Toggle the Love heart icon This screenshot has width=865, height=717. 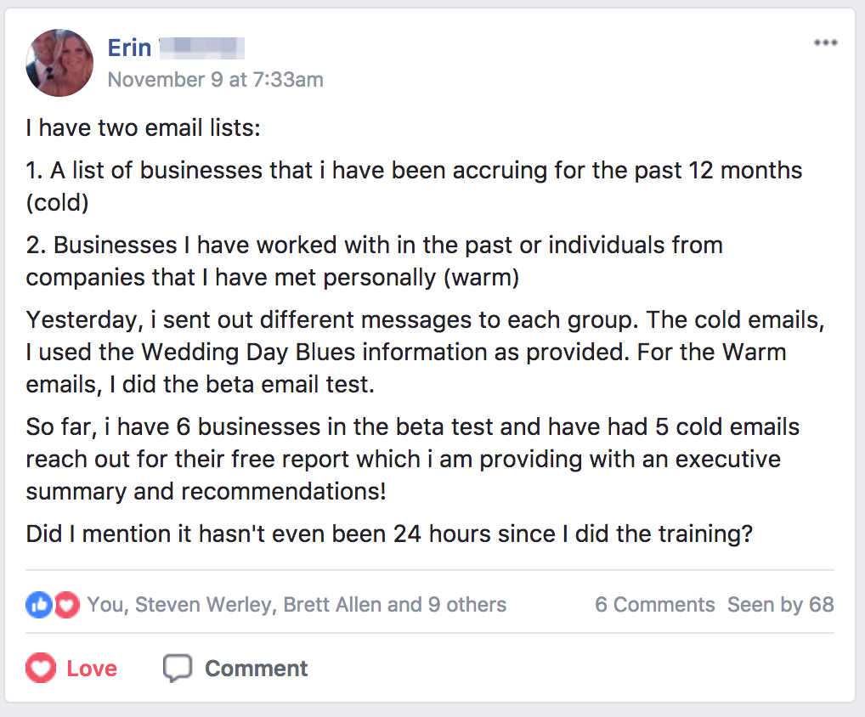tap(41, 668)
